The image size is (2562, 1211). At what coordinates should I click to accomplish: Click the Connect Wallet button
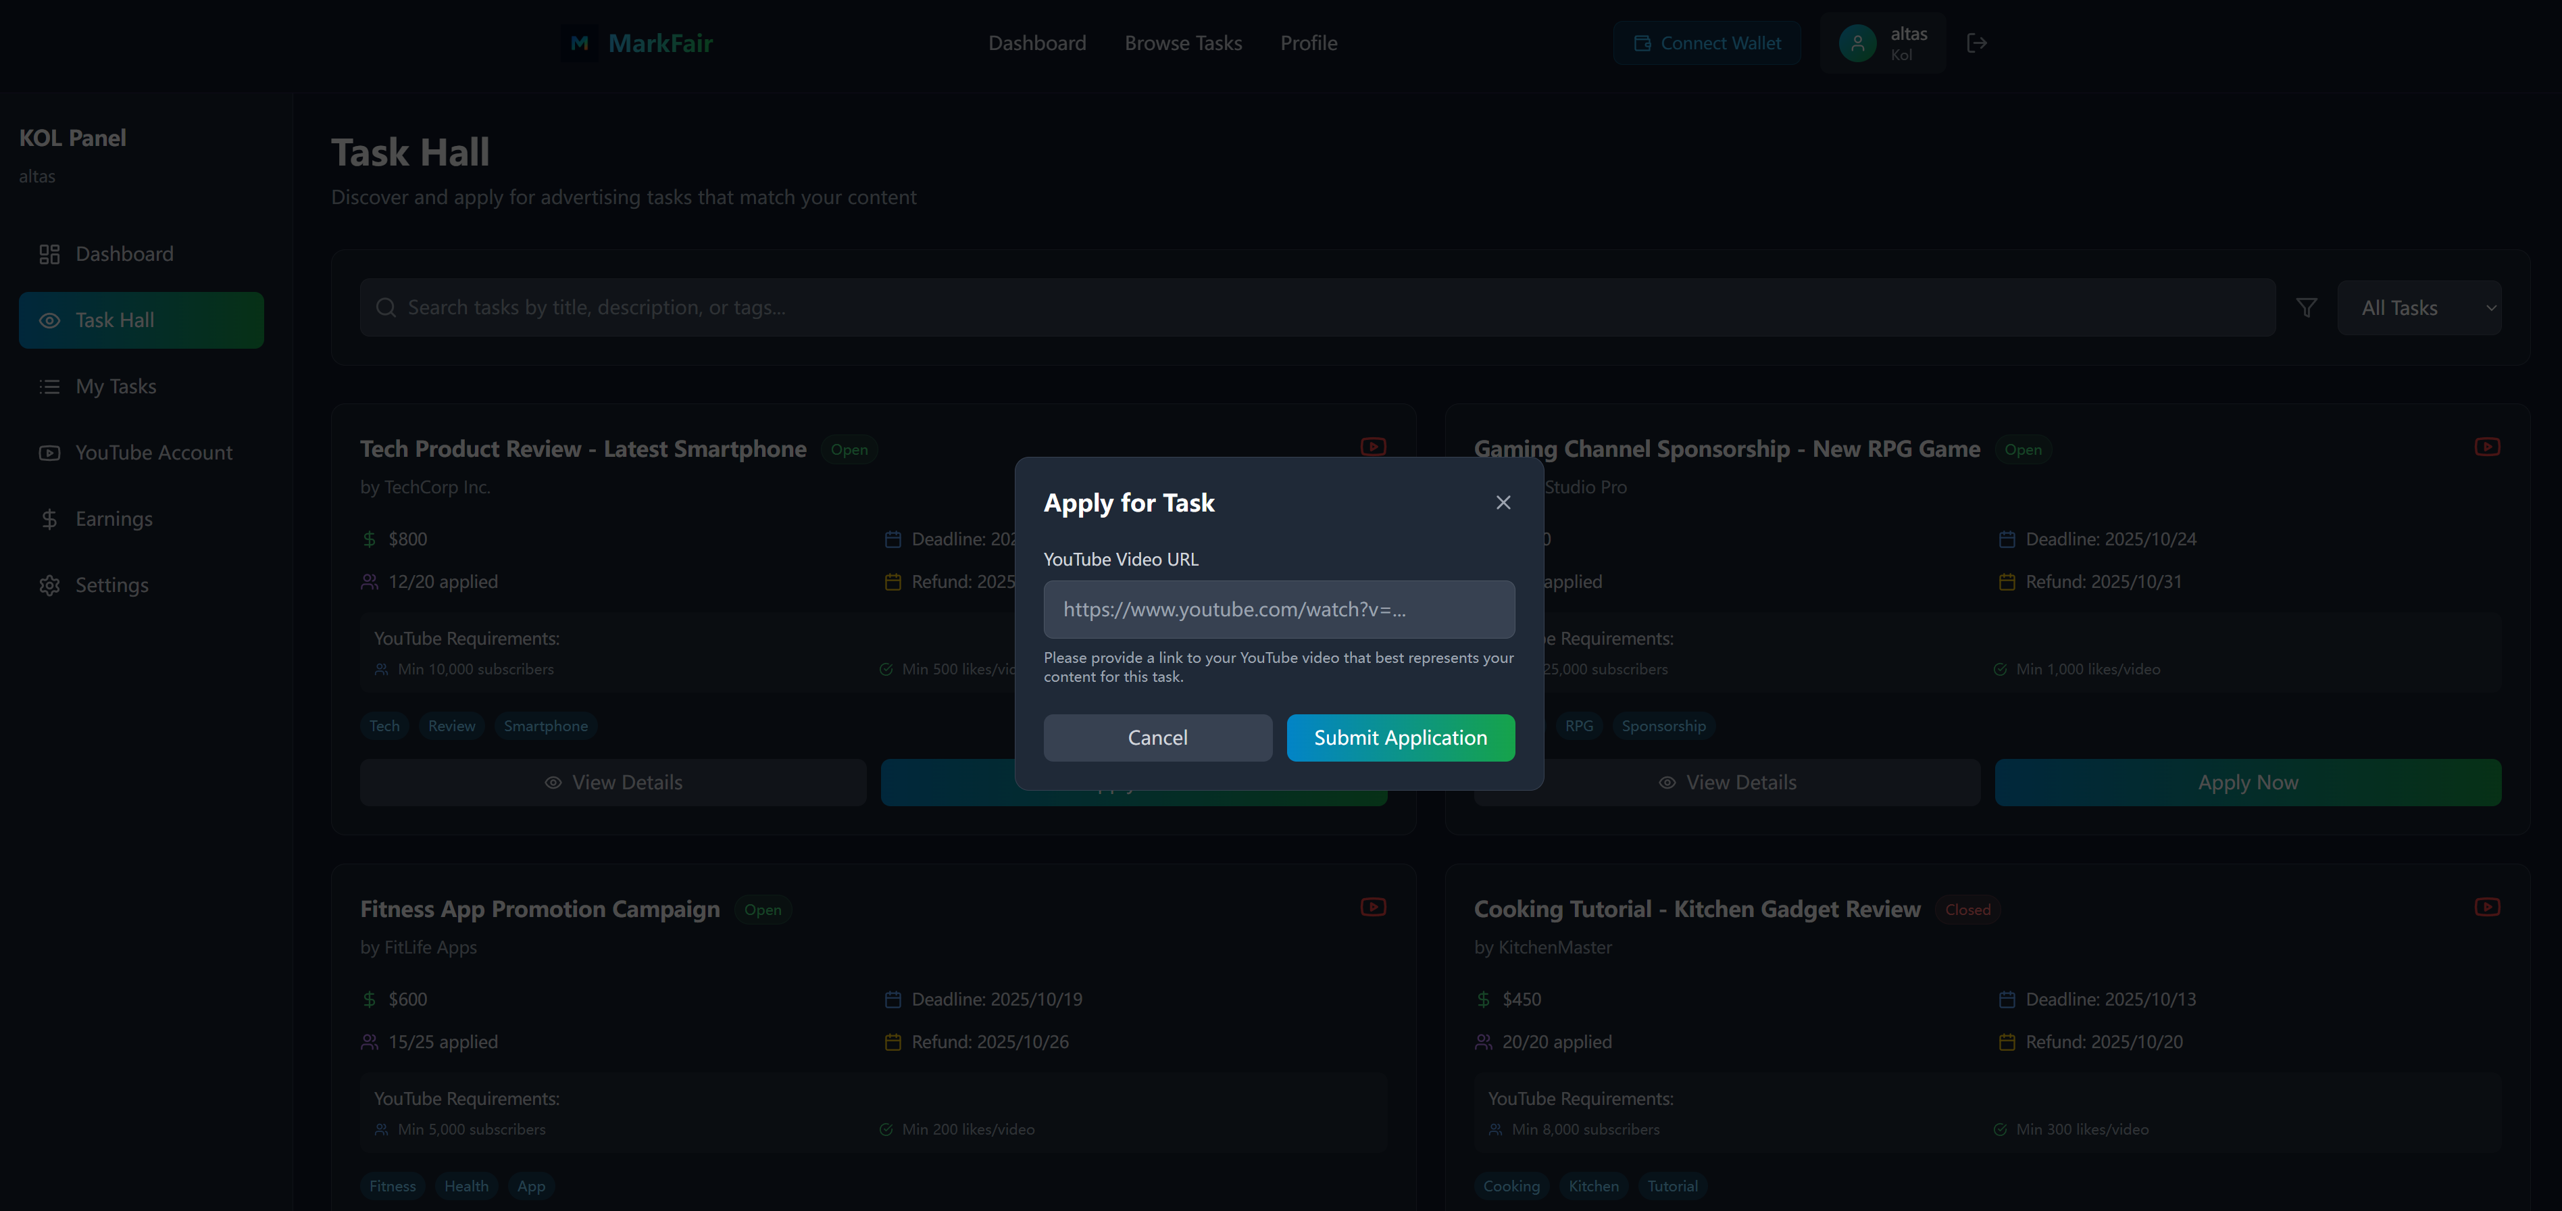(1707, 43)
